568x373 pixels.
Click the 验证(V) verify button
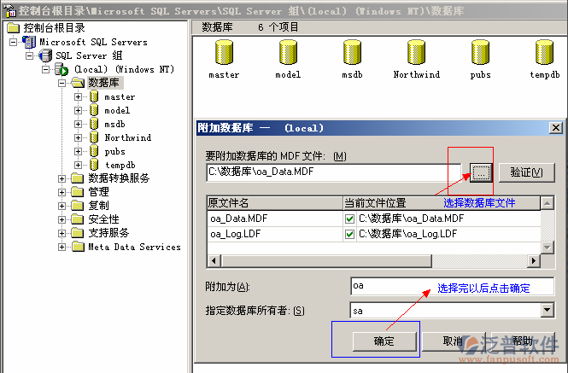527,172
